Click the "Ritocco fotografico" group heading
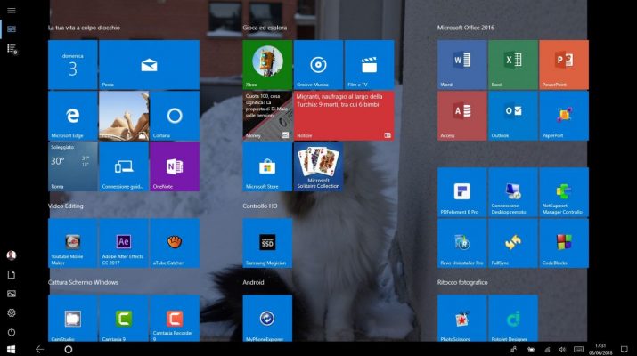 point(462,282)
